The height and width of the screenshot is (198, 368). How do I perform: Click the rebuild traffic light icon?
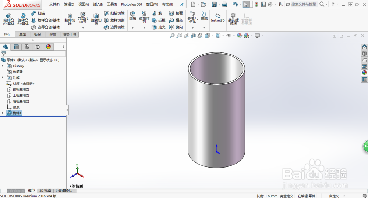(x=257, y=4)
